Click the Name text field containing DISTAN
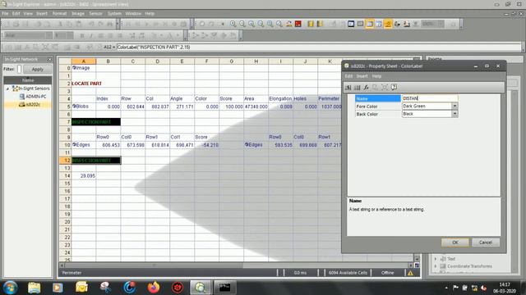526x295 pixels. pos(430,98)
